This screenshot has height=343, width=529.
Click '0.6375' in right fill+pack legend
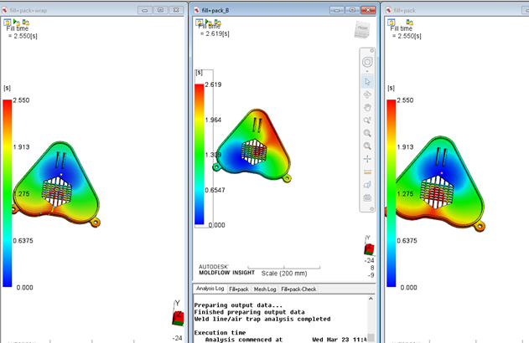(x=407, y=241)
